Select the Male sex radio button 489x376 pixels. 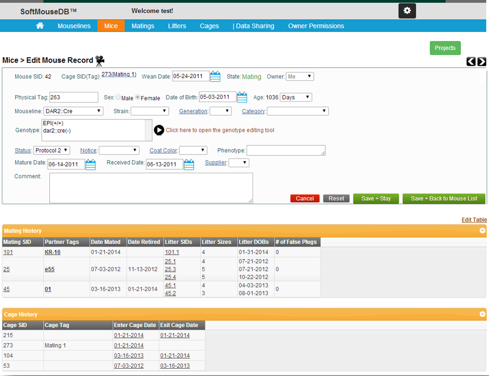[x=119, y=97]
